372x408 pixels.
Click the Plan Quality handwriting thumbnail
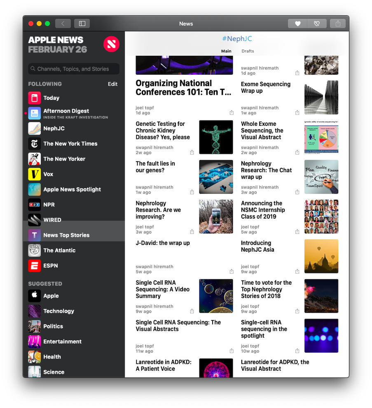(x=321, y=177)
